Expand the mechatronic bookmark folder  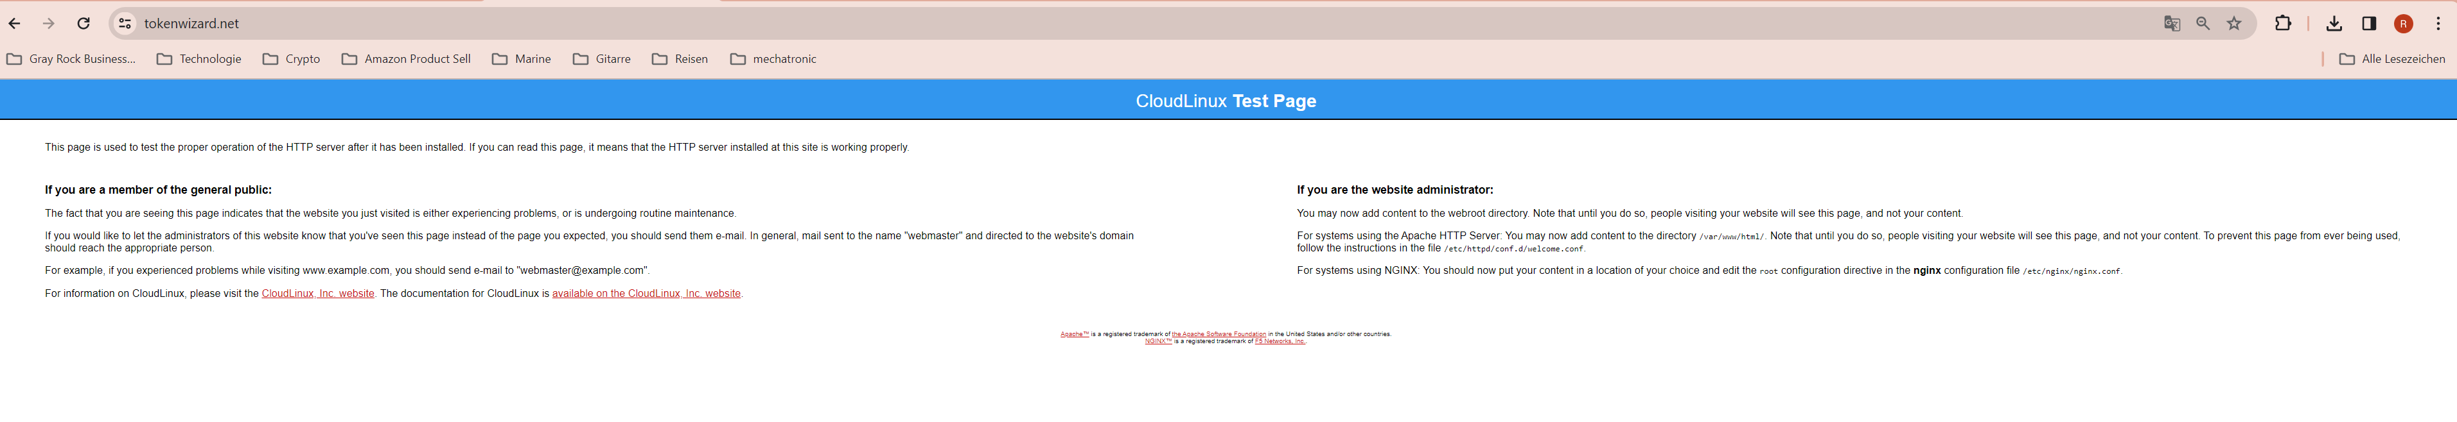[x=773, y=59]
